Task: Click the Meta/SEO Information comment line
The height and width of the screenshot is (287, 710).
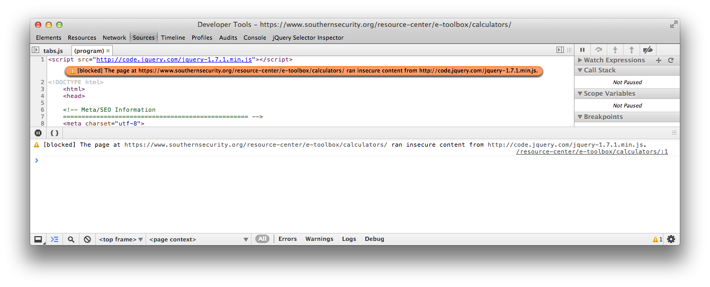Action: point(109,110)
